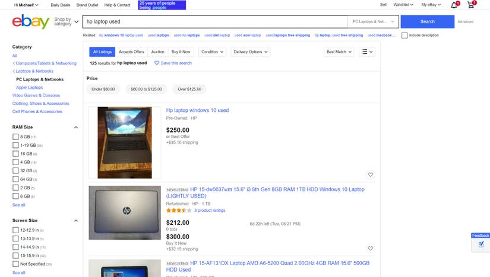Open the shopping cart icon

tap(470, 5)
